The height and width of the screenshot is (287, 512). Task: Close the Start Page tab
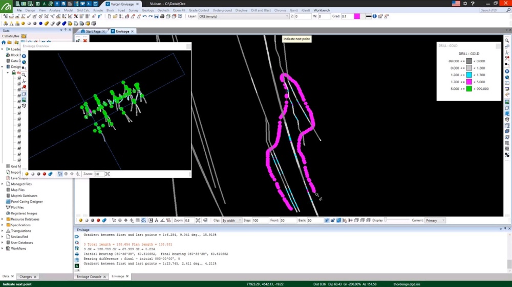click(x=103, y=31)
